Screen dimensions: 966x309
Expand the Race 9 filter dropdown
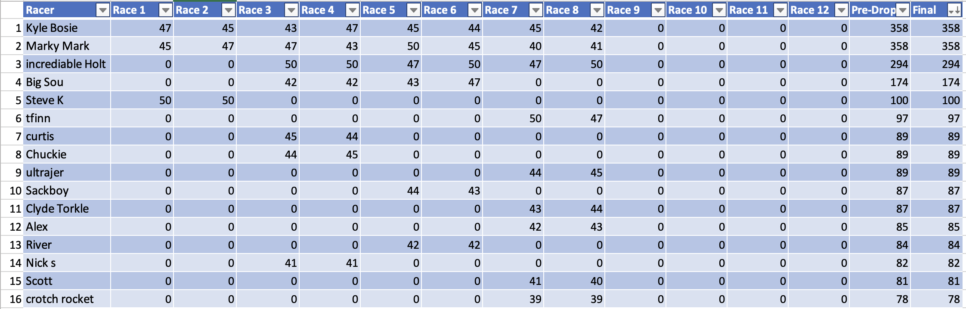658,10
